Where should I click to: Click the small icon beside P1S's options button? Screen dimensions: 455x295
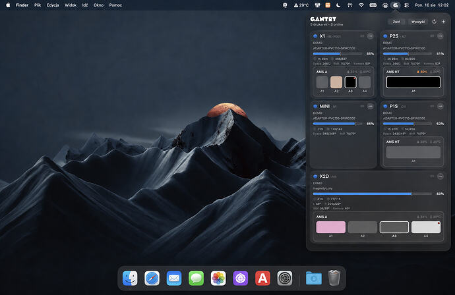click(432, 107)
